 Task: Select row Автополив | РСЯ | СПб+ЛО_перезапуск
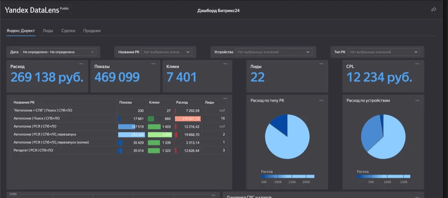coord(119,134)
